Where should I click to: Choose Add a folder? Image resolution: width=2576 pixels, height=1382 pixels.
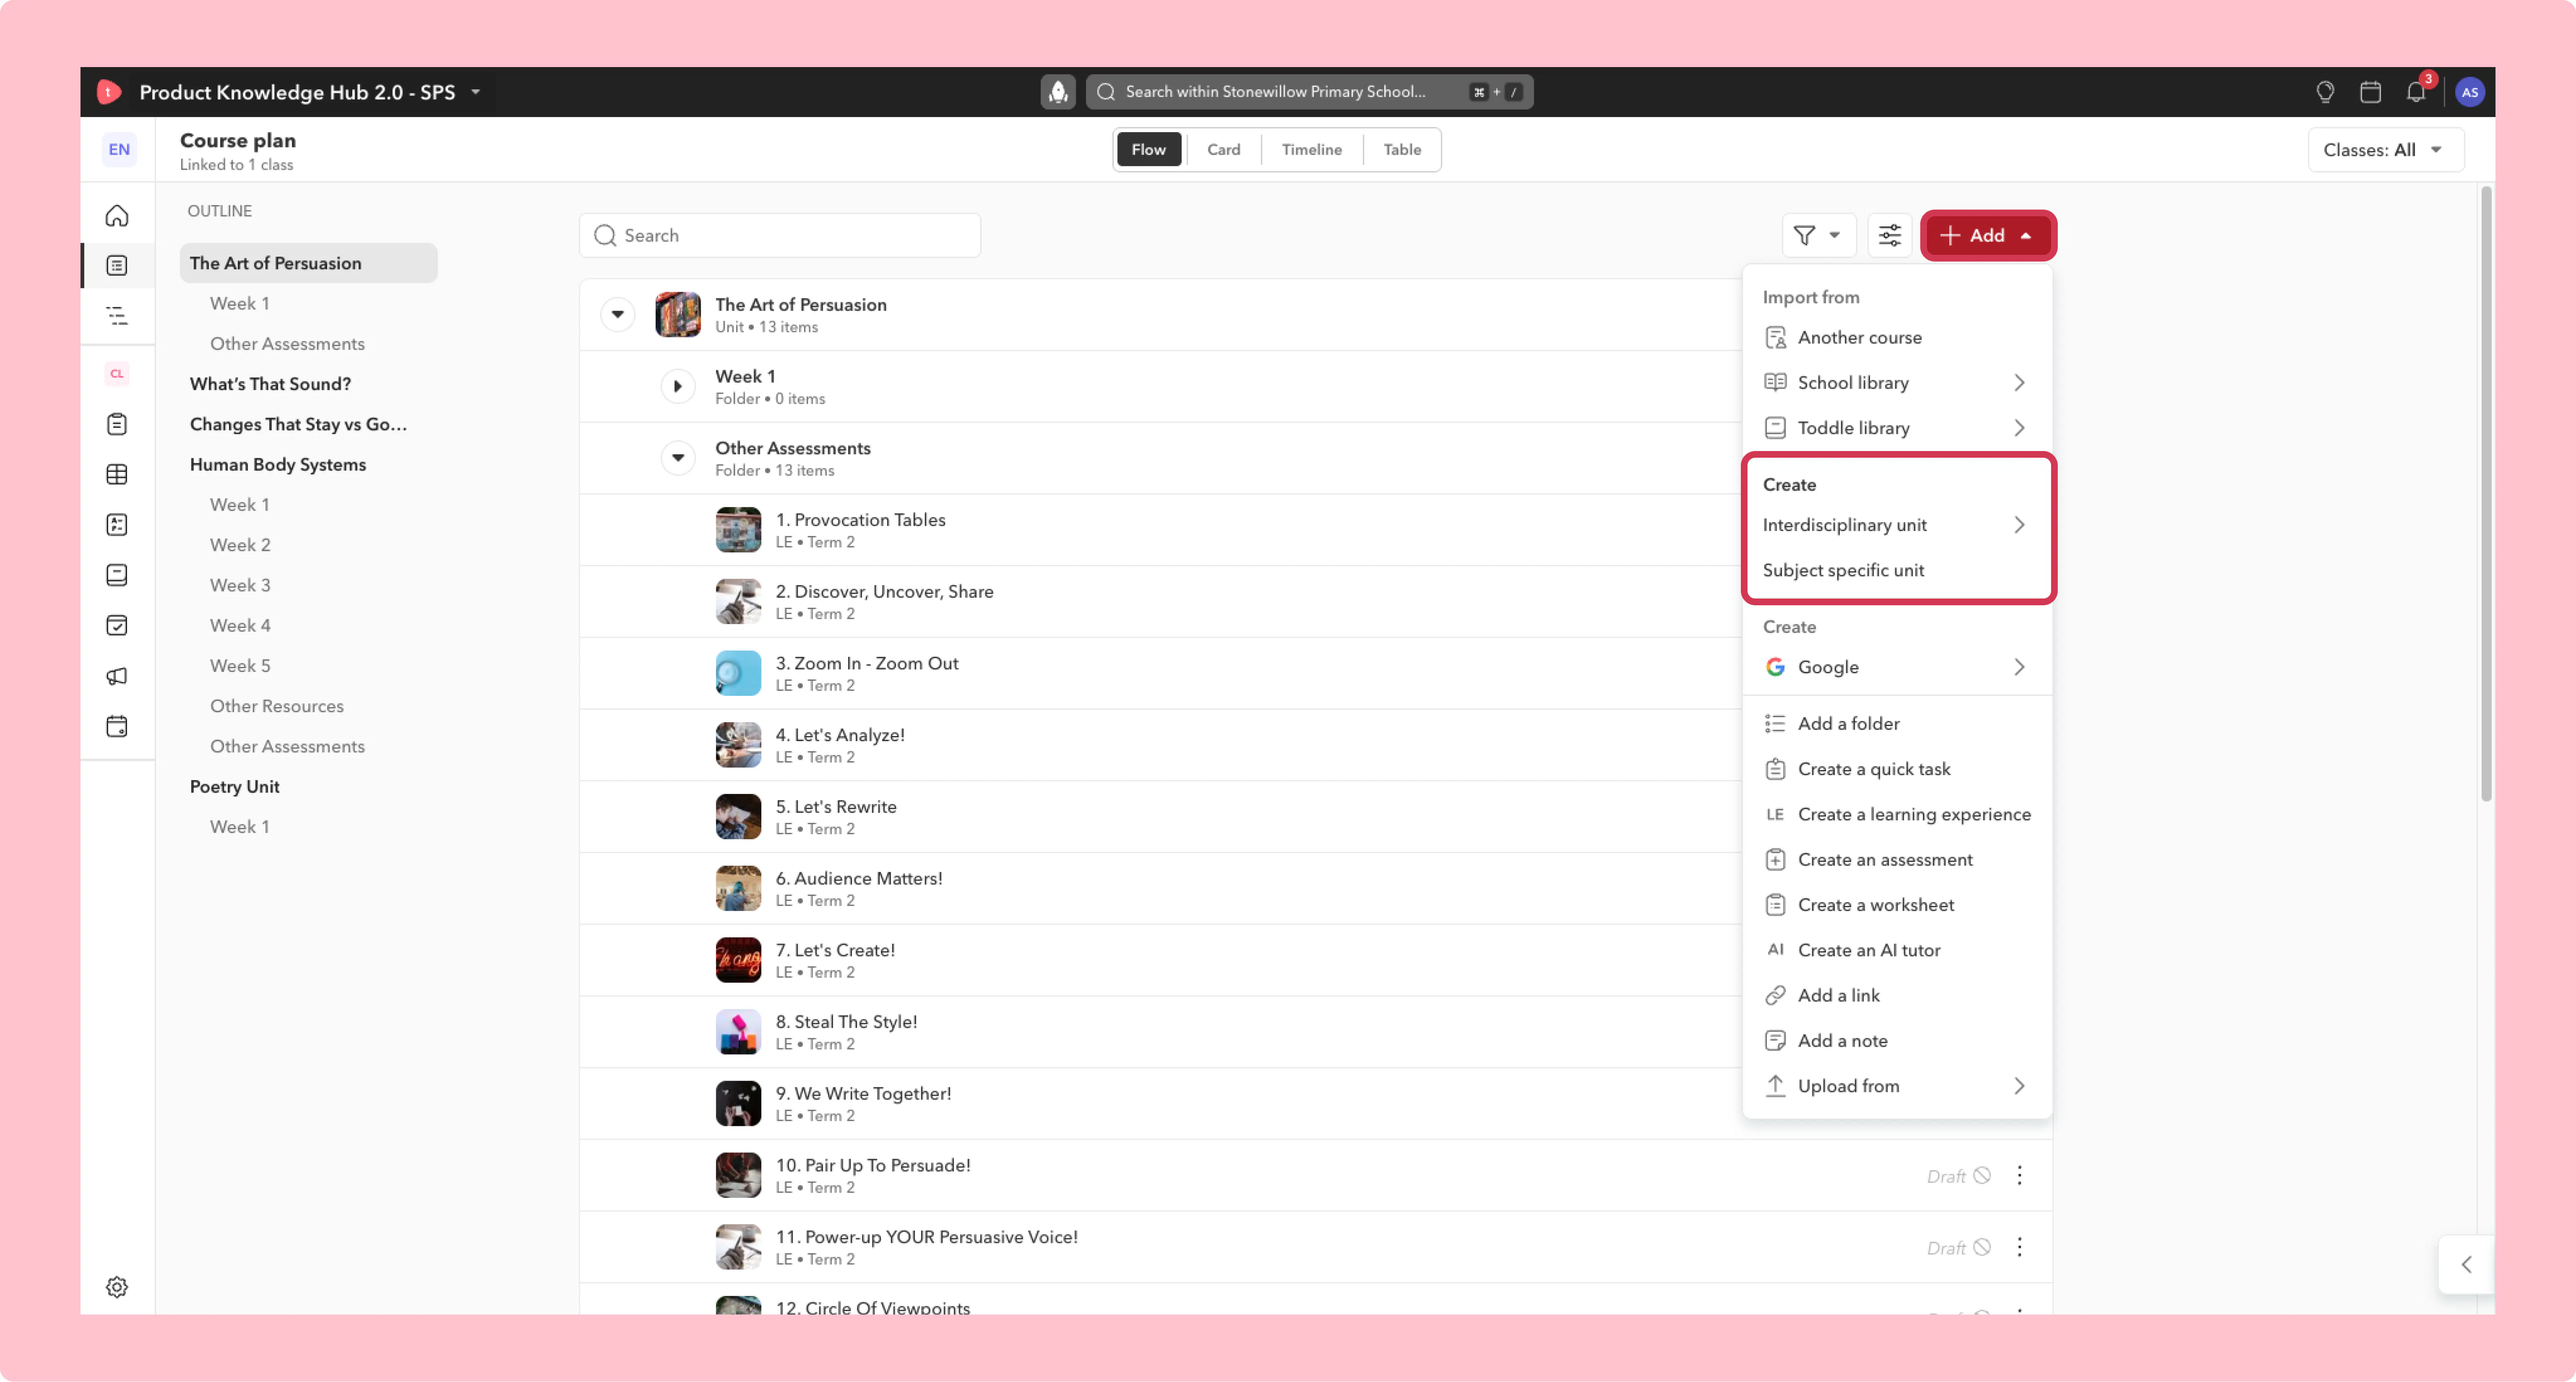(x=1897, y=724)
